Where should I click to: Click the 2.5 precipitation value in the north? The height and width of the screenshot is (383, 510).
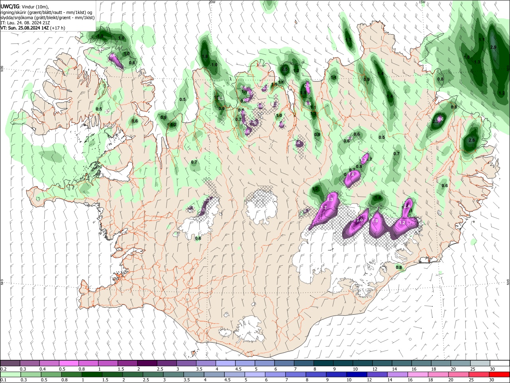click(x=284, y=69)
